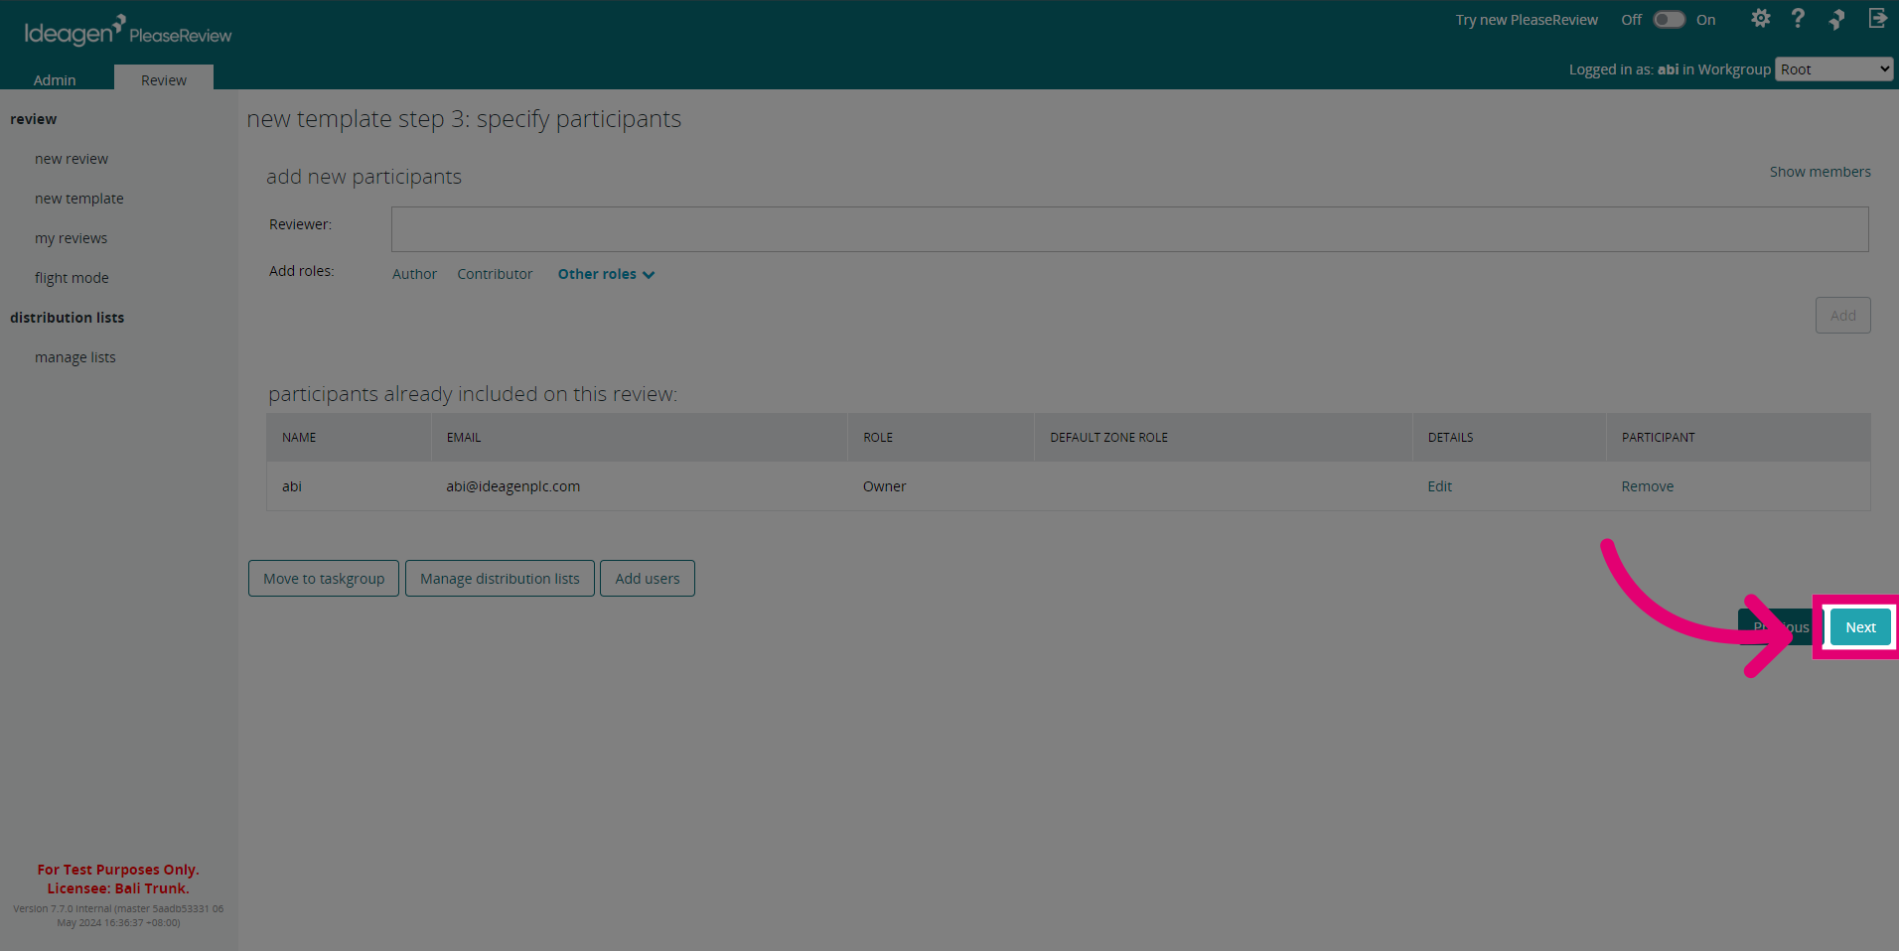This screenshot has width=1899, height=951.
Task: Switch to the Review tab
Action: pos(164,79)
